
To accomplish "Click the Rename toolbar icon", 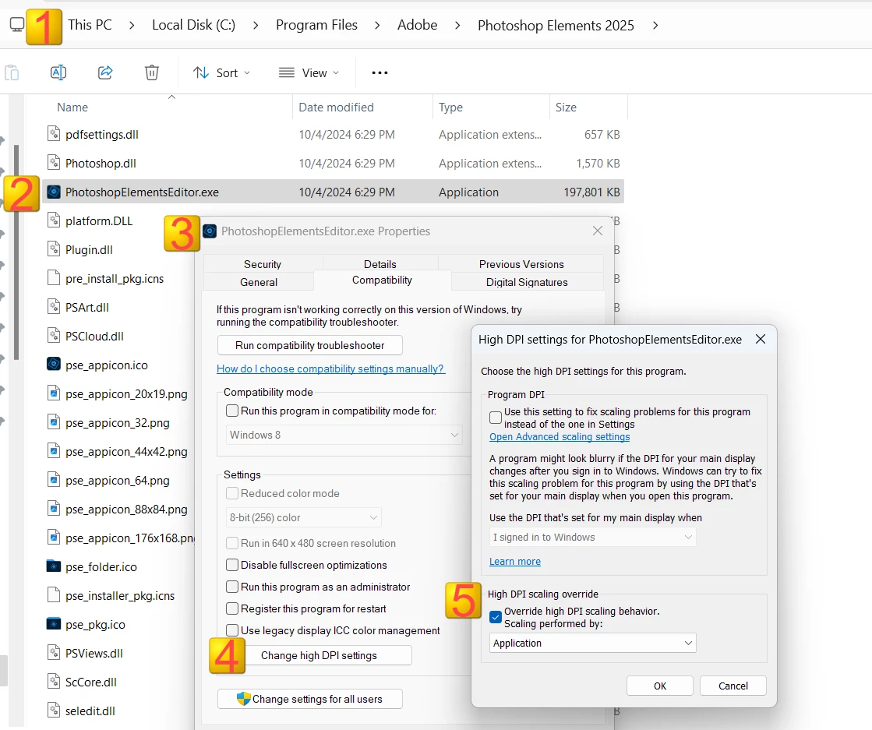I will point(58,72).
